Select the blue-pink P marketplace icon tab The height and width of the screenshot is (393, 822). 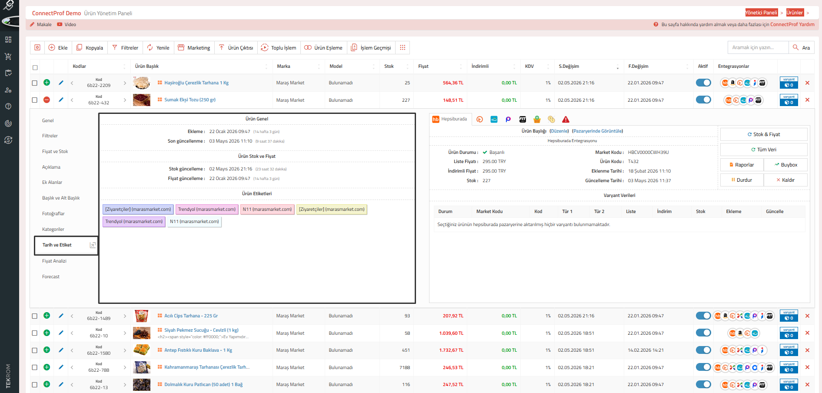[509, 120]
